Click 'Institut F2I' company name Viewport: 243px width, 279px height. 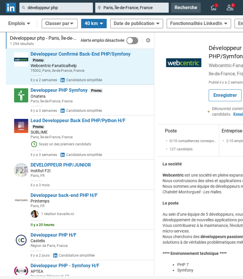(x=41, y=171)
